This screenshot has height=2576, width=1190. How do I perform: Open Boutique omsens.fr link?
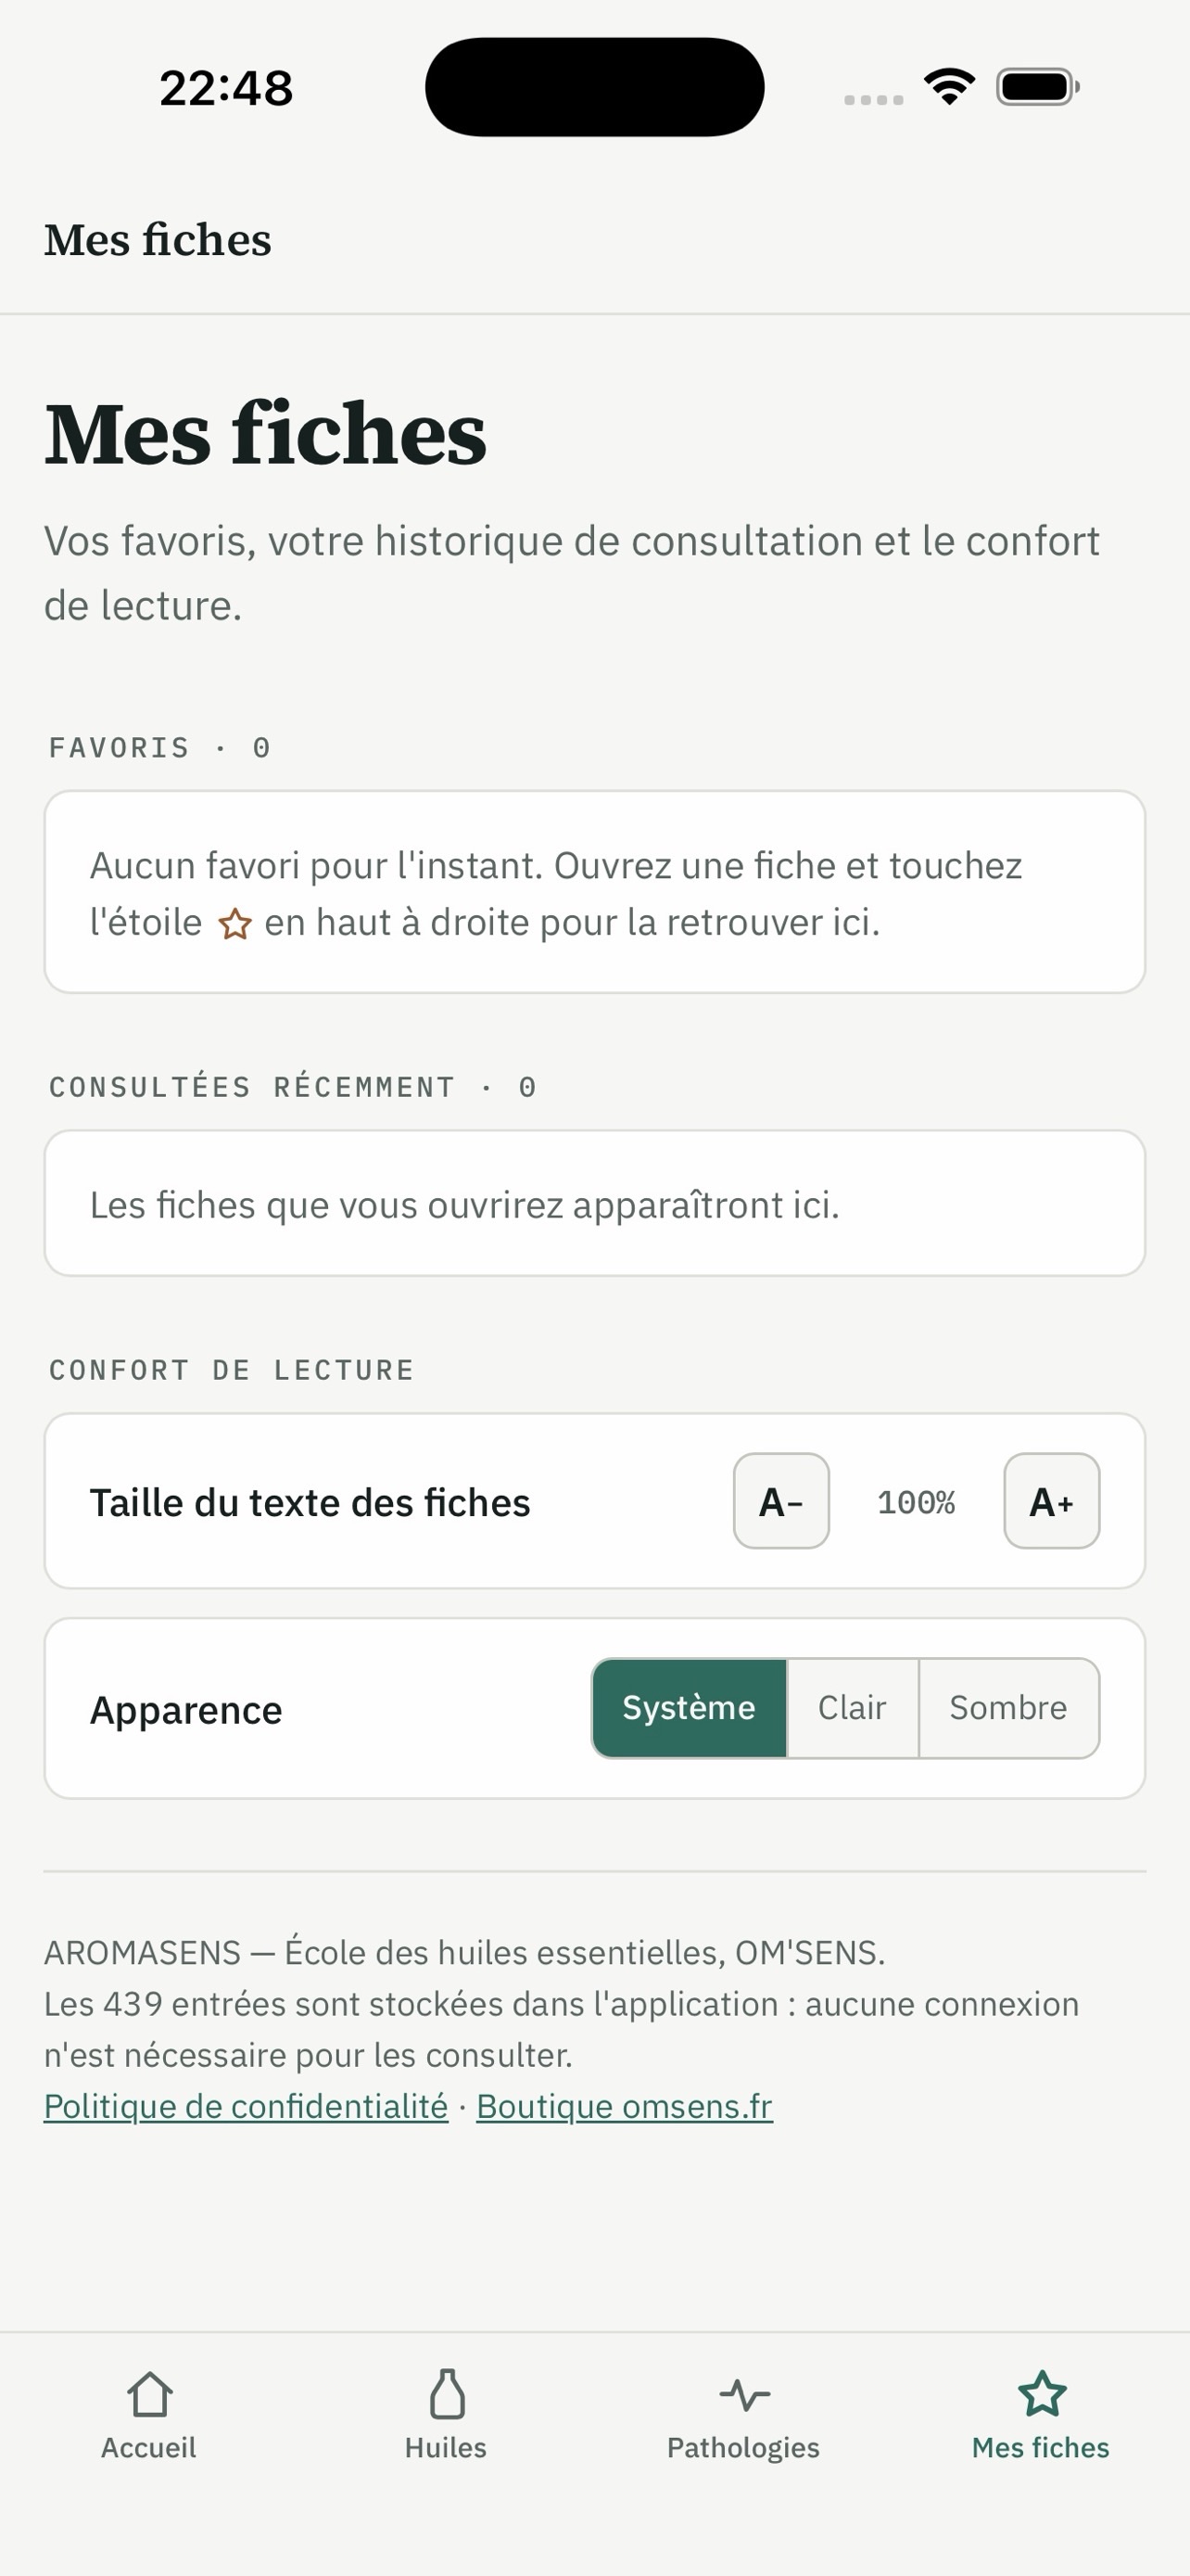point(625,2106)
